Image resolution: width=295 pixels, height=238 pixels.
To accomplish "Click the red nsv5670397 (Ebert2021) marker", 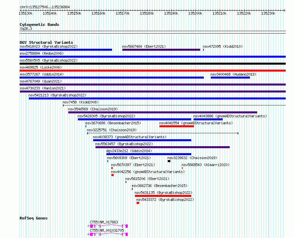I will (112, 168).
